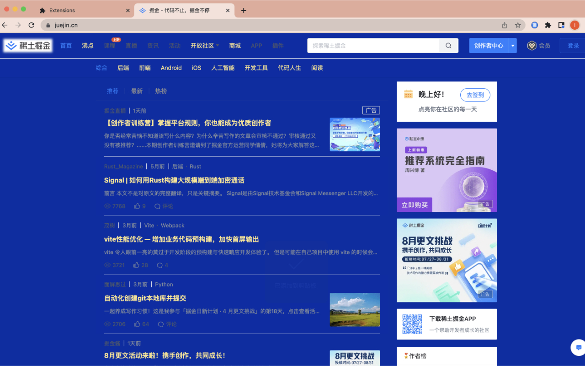
Task: Switch to the iOS category tab
Action: click(x=197, y=68)
